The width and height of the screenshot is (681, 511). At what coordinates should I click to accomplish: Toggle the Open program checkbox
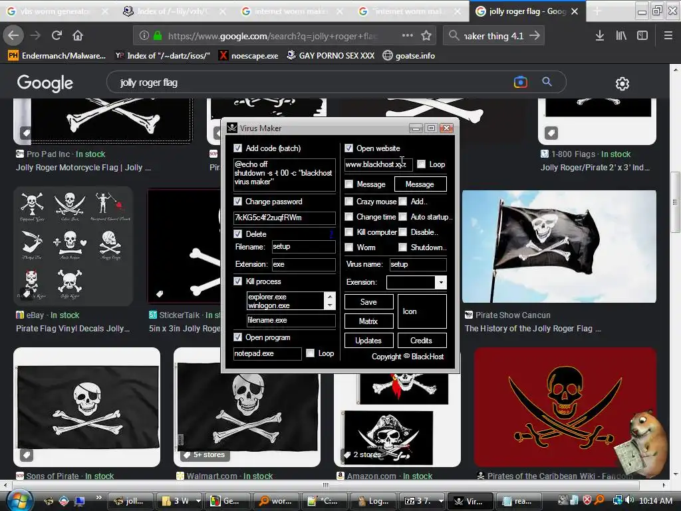coord(237,337)
